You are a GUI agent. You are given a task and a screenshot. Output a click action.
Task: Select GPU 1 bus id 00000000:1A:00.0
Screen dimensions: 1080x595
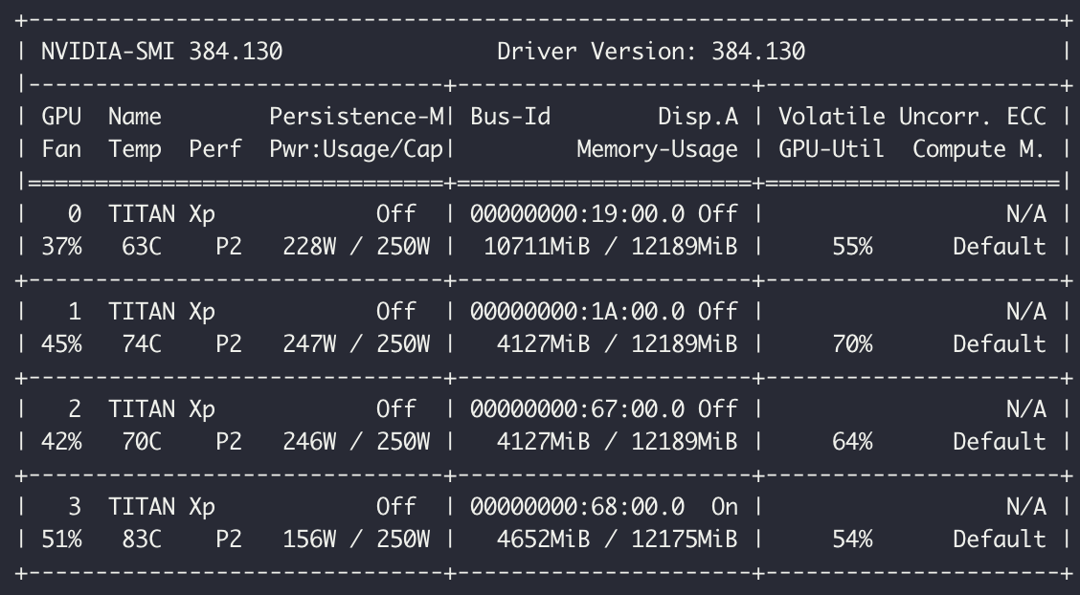(x=577, y=312)
